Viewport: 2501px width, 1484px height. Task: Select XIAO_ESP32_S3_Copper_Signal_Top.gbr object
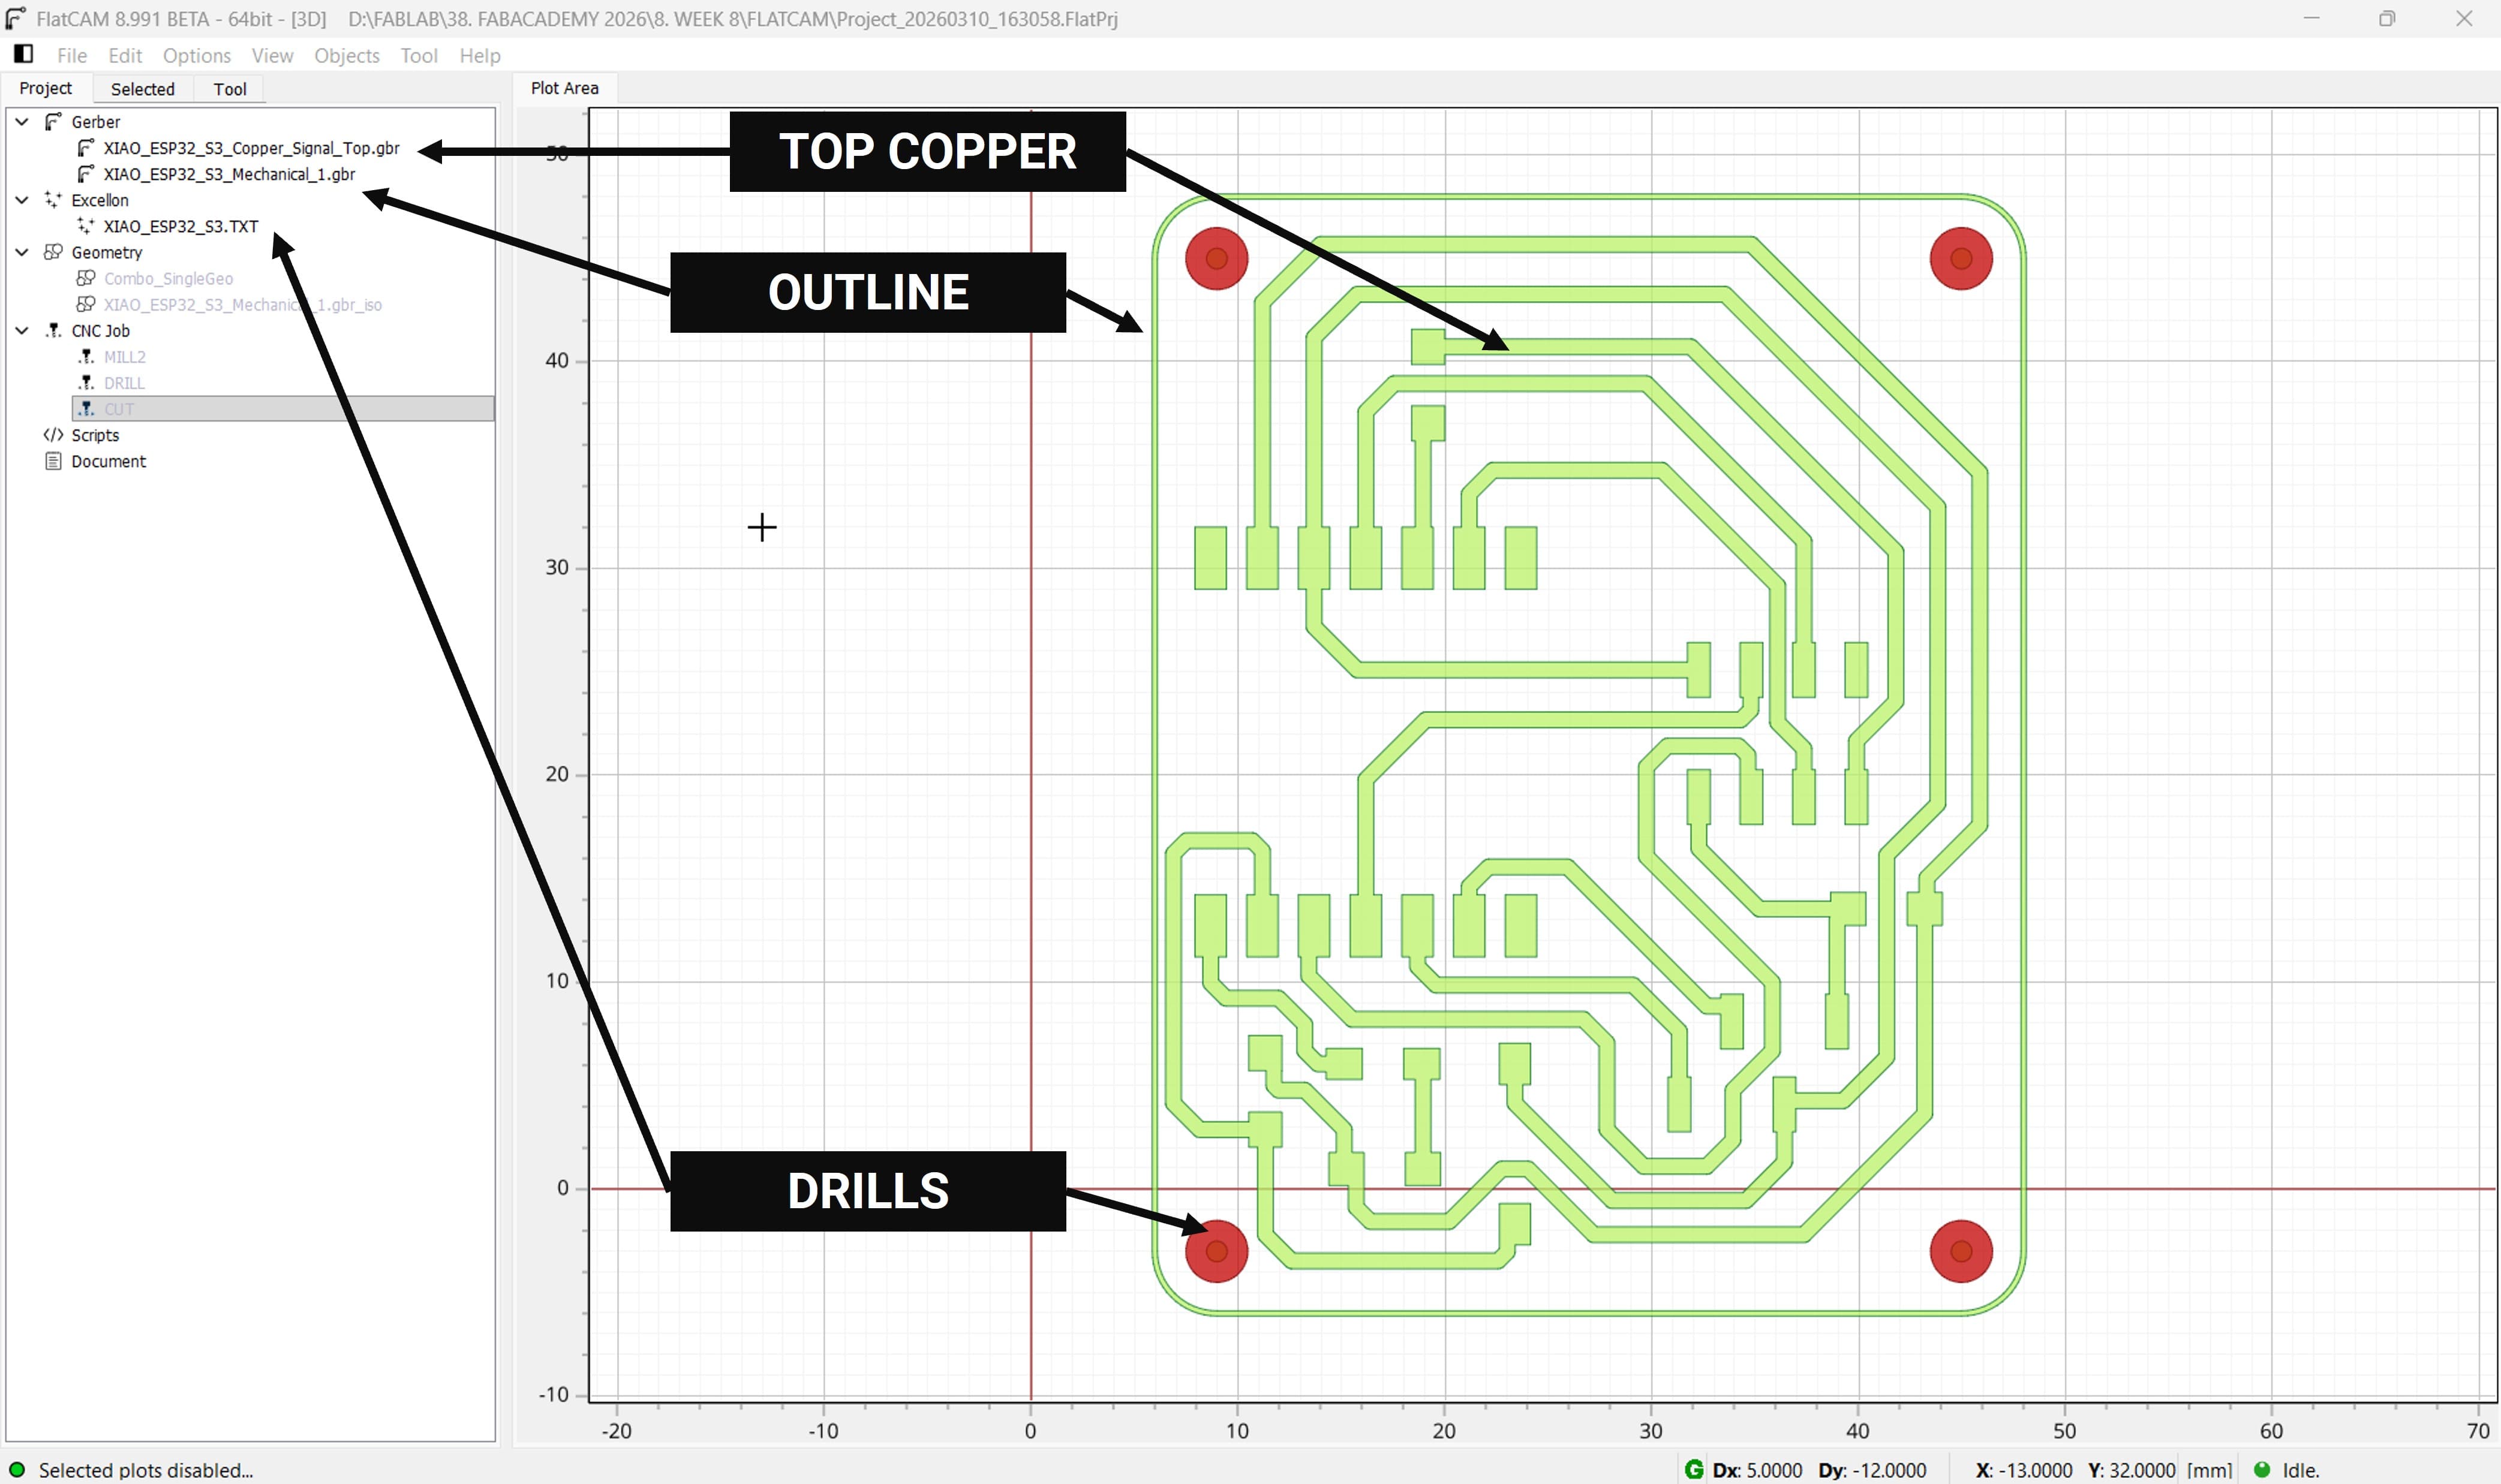[251, 148]
